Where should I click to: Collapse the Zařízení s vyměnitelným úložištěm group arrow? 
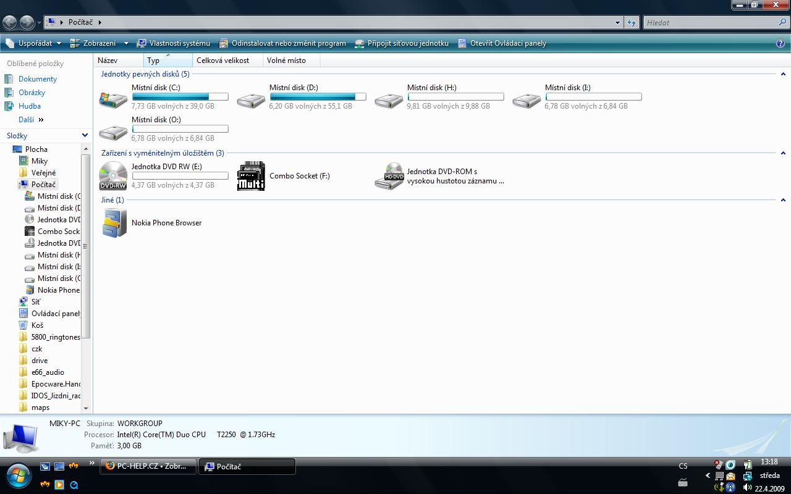tap(783, 153)
